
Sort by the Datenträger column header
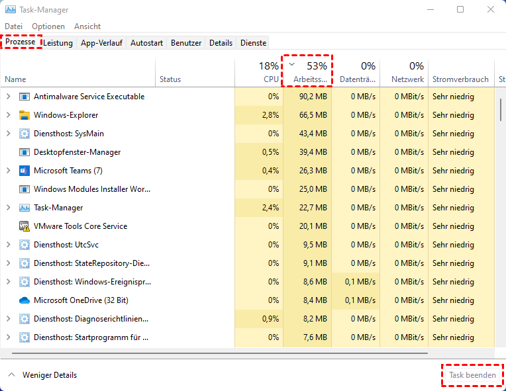click(356, 73)
